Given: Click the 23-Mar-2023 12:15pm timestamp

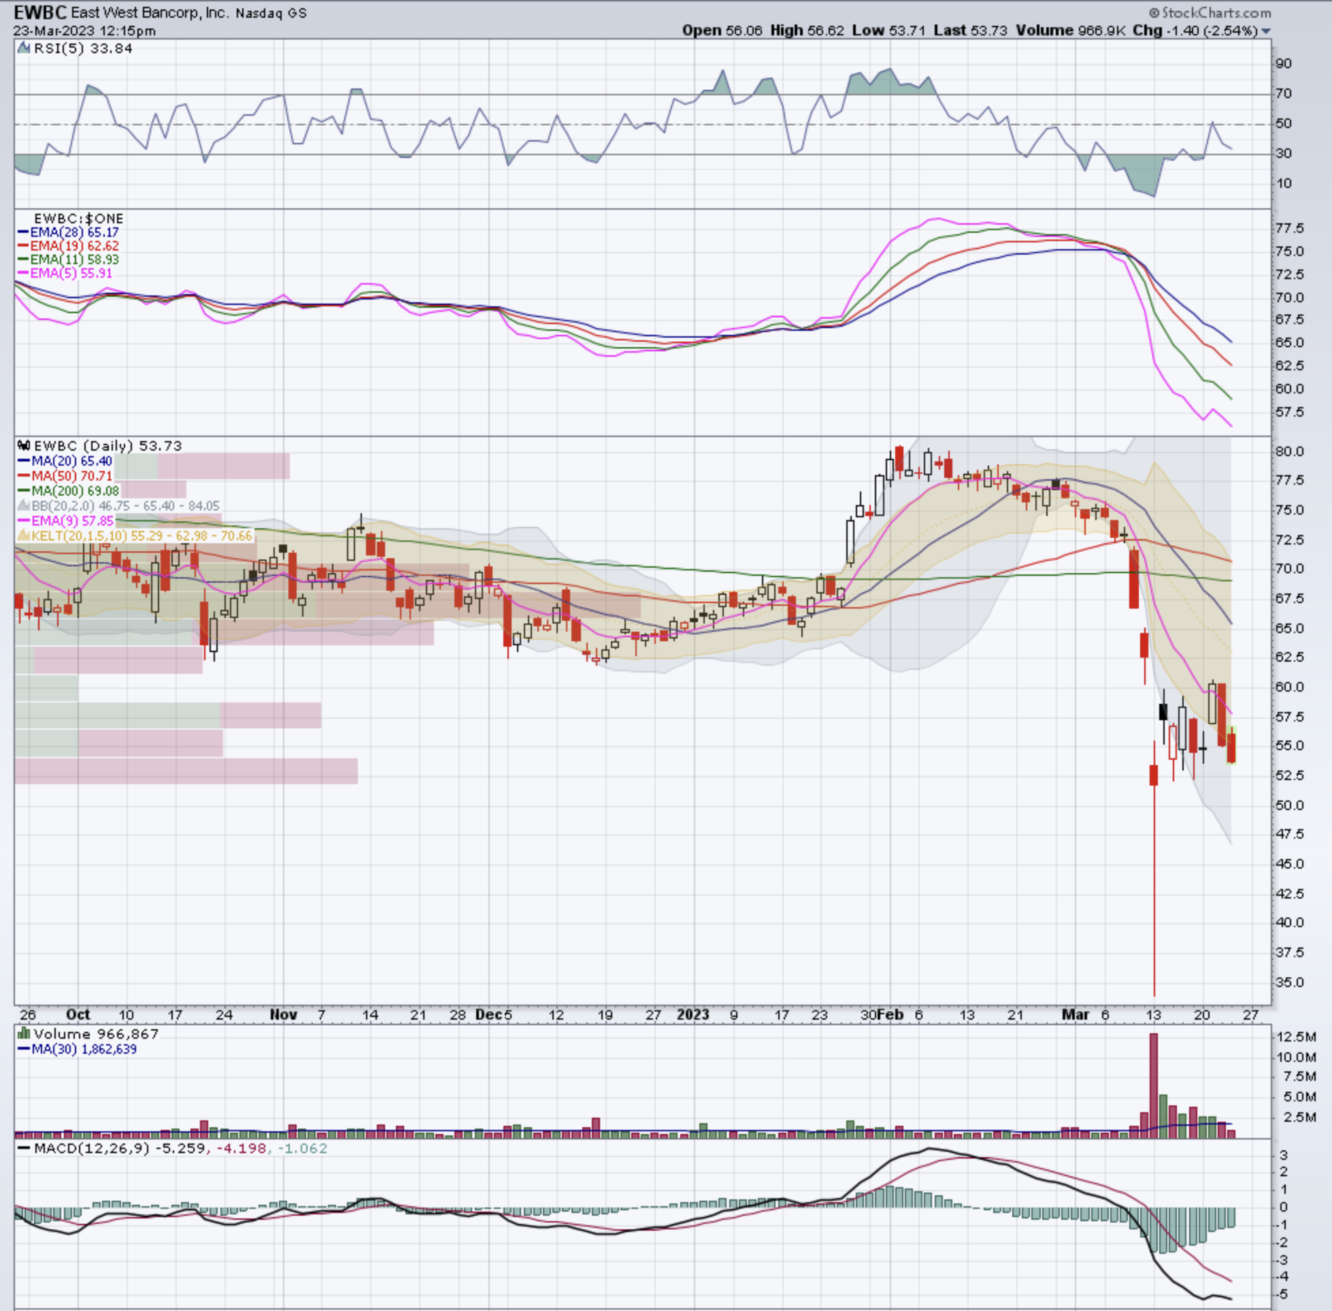Looking at the screenshot, I should (x=84, y=31).
